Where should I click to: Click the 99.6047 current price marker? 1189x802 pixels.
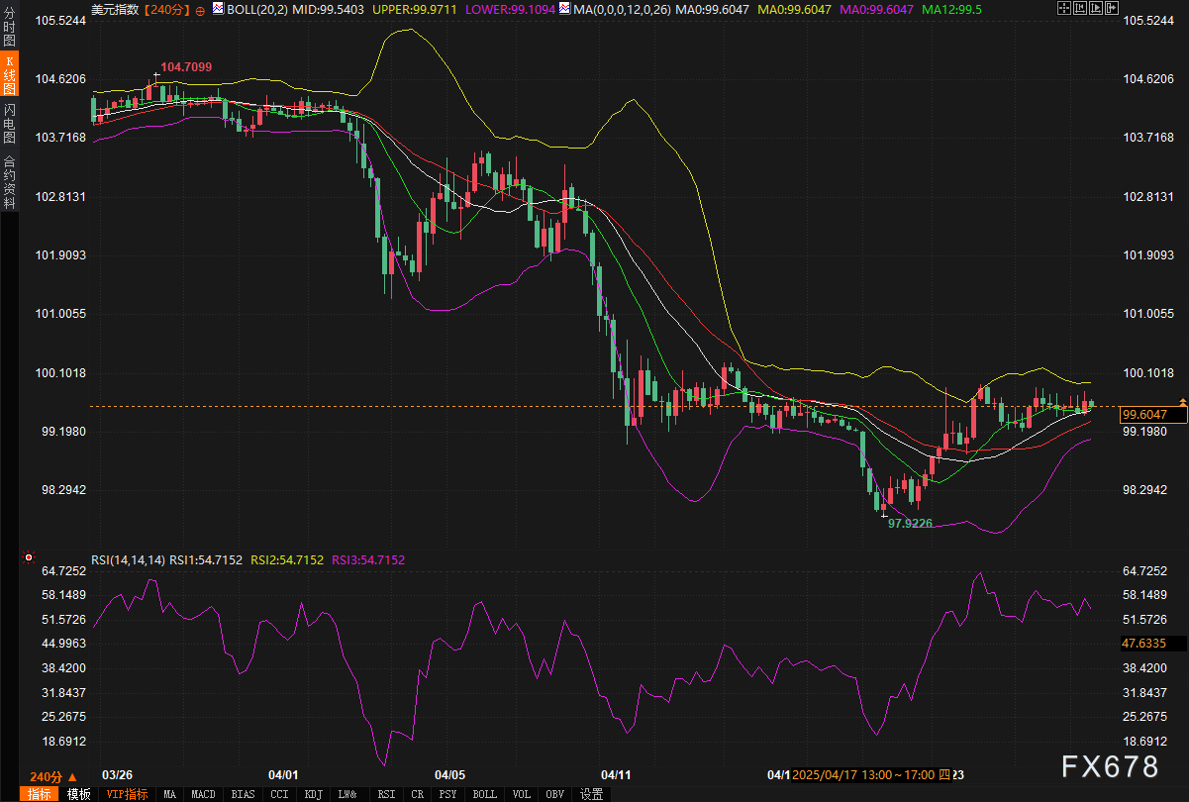tap(1150, 416)
